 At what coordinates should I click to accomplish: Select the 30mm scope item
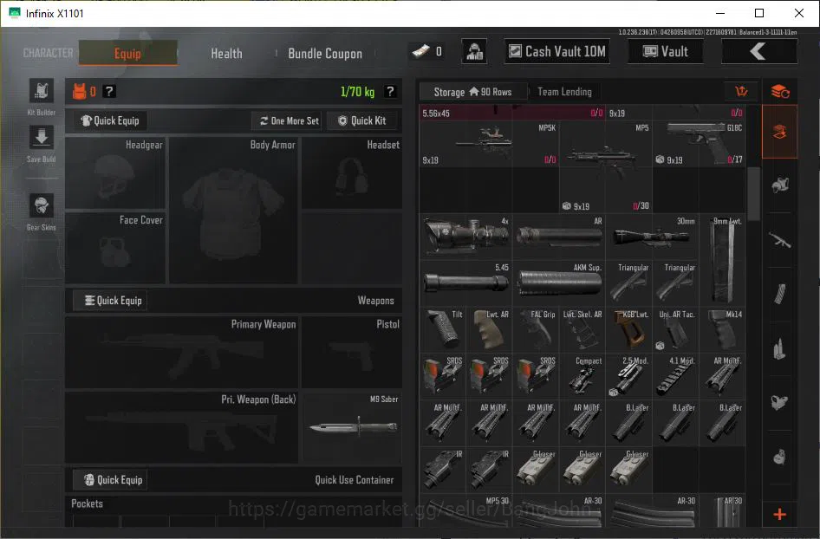pyautogui.click(x=654, y=237)
